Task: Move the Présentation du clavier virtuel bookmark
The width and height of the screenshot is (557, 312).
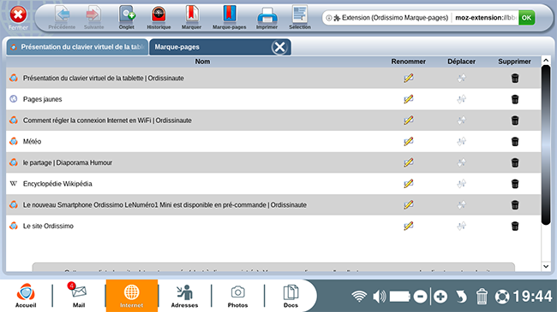Action: coord(461,78)
